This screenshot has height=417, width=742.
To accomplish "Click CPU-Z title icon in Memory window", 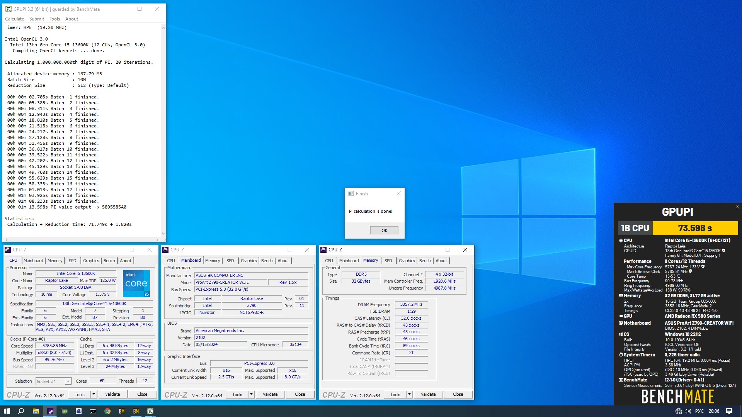I will click(x=323, y=250).
